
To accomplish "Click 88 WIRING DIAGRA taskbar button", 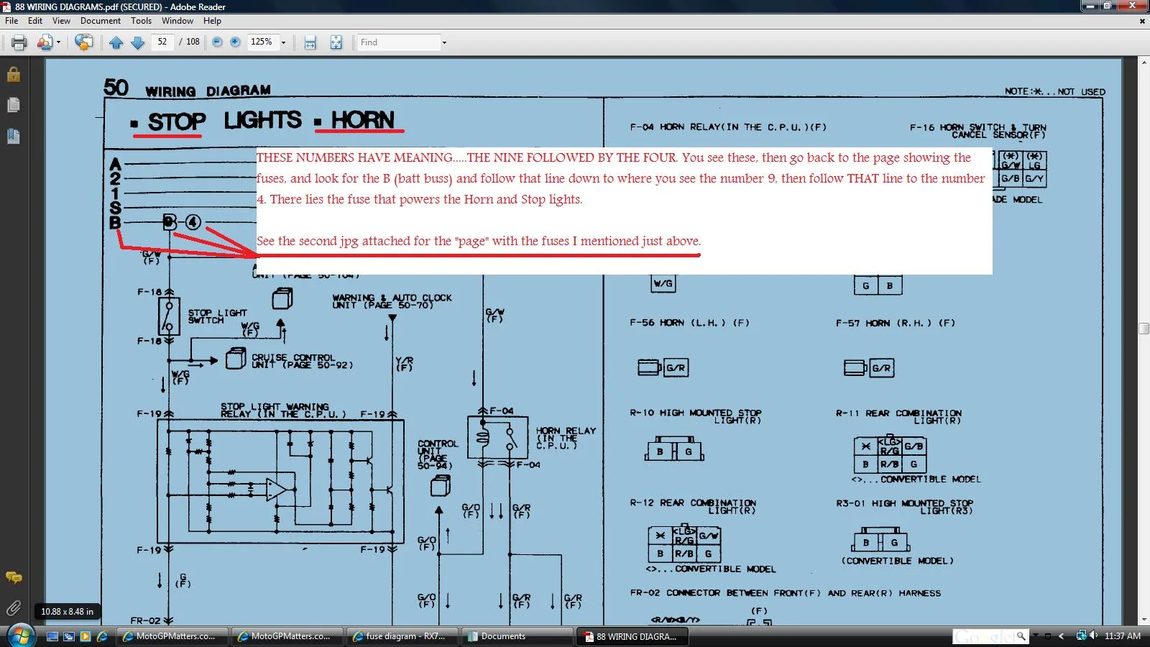I will [x=632, y=636].
